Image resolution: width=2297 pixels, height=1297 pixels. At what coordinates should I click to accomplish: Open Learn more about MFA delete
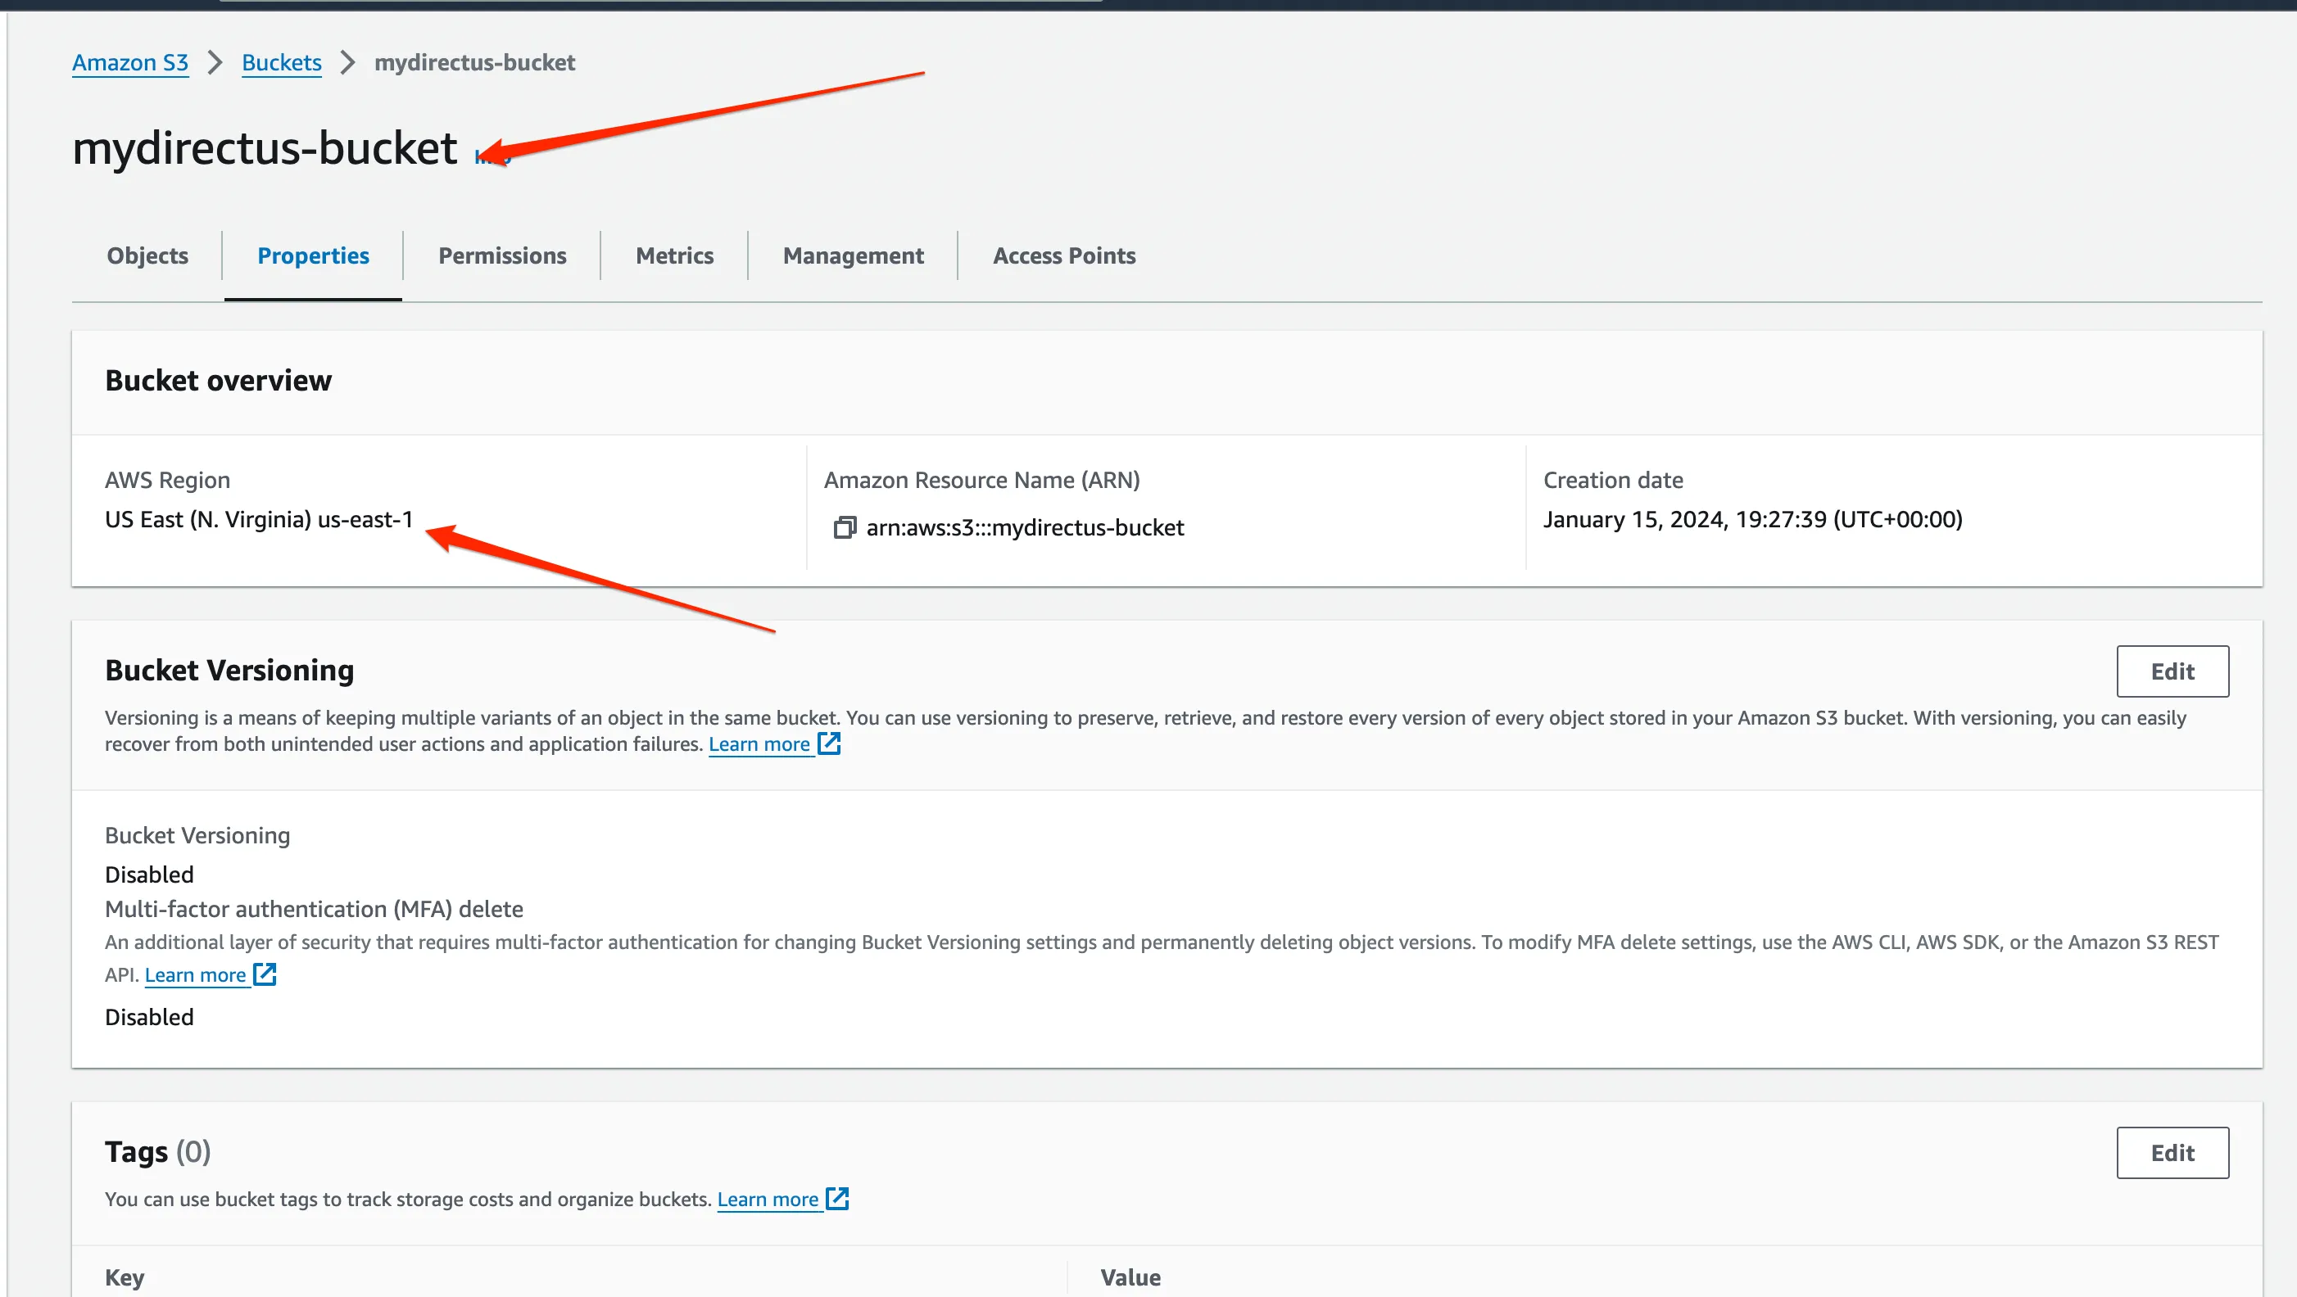[196, 974]
